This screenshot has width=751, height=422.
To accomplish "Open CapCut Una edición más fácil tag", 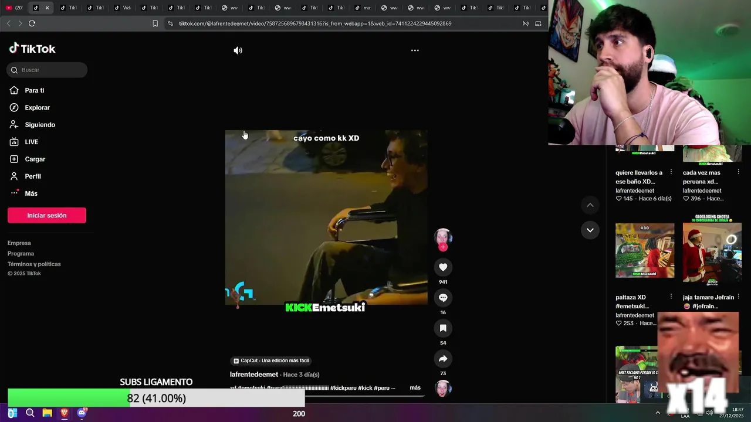I will [271, 360].
